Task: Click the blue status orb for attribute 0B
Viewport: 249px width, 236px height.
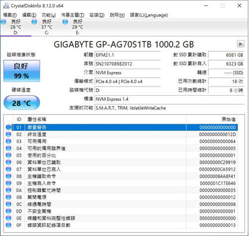Action: coord(8,197)
